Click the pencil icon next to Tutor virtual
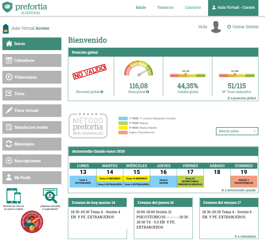Screen dimensions: 265x242 [x=9, y=110]
